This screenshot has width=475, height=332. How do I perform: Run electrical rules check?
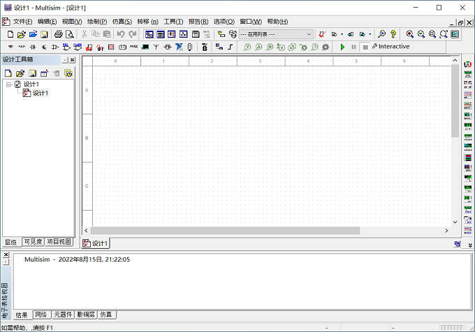click(322, 34)
